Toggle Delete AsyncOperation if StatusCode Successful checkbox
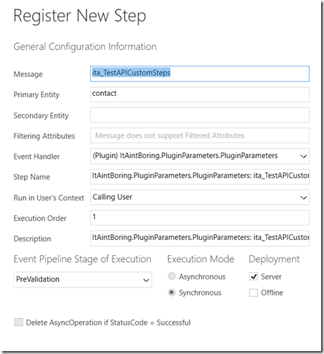324x354 pixels. (x=18, y=322)
